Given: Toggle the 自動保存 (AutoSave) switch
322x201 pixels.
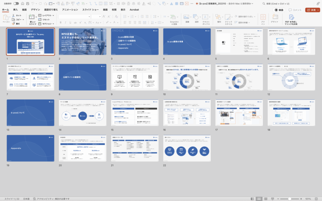Looking at the screenshot, I should point(16,3).
